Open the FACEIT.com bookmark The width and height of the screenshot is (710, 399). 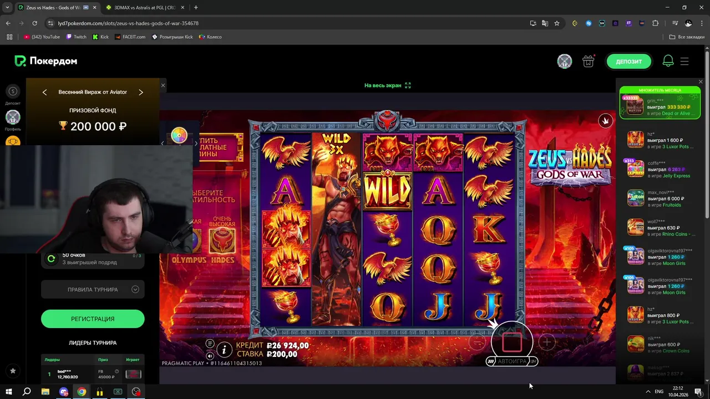click(x=130, y=37)
